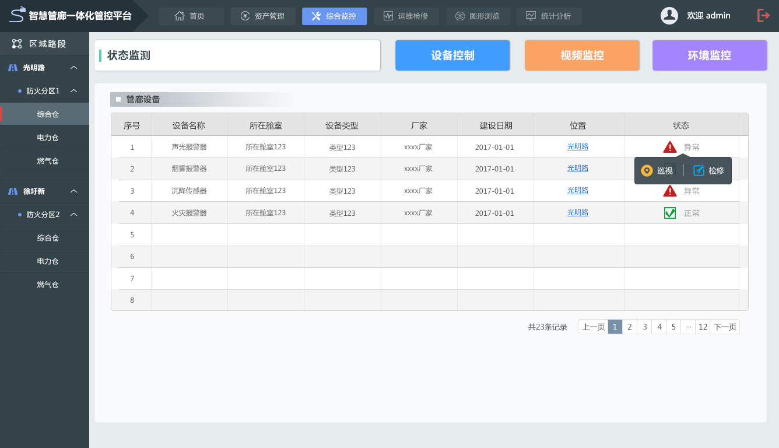Click the platform logo icon
This screenshot has width=779, height=448.
point(17,15)
